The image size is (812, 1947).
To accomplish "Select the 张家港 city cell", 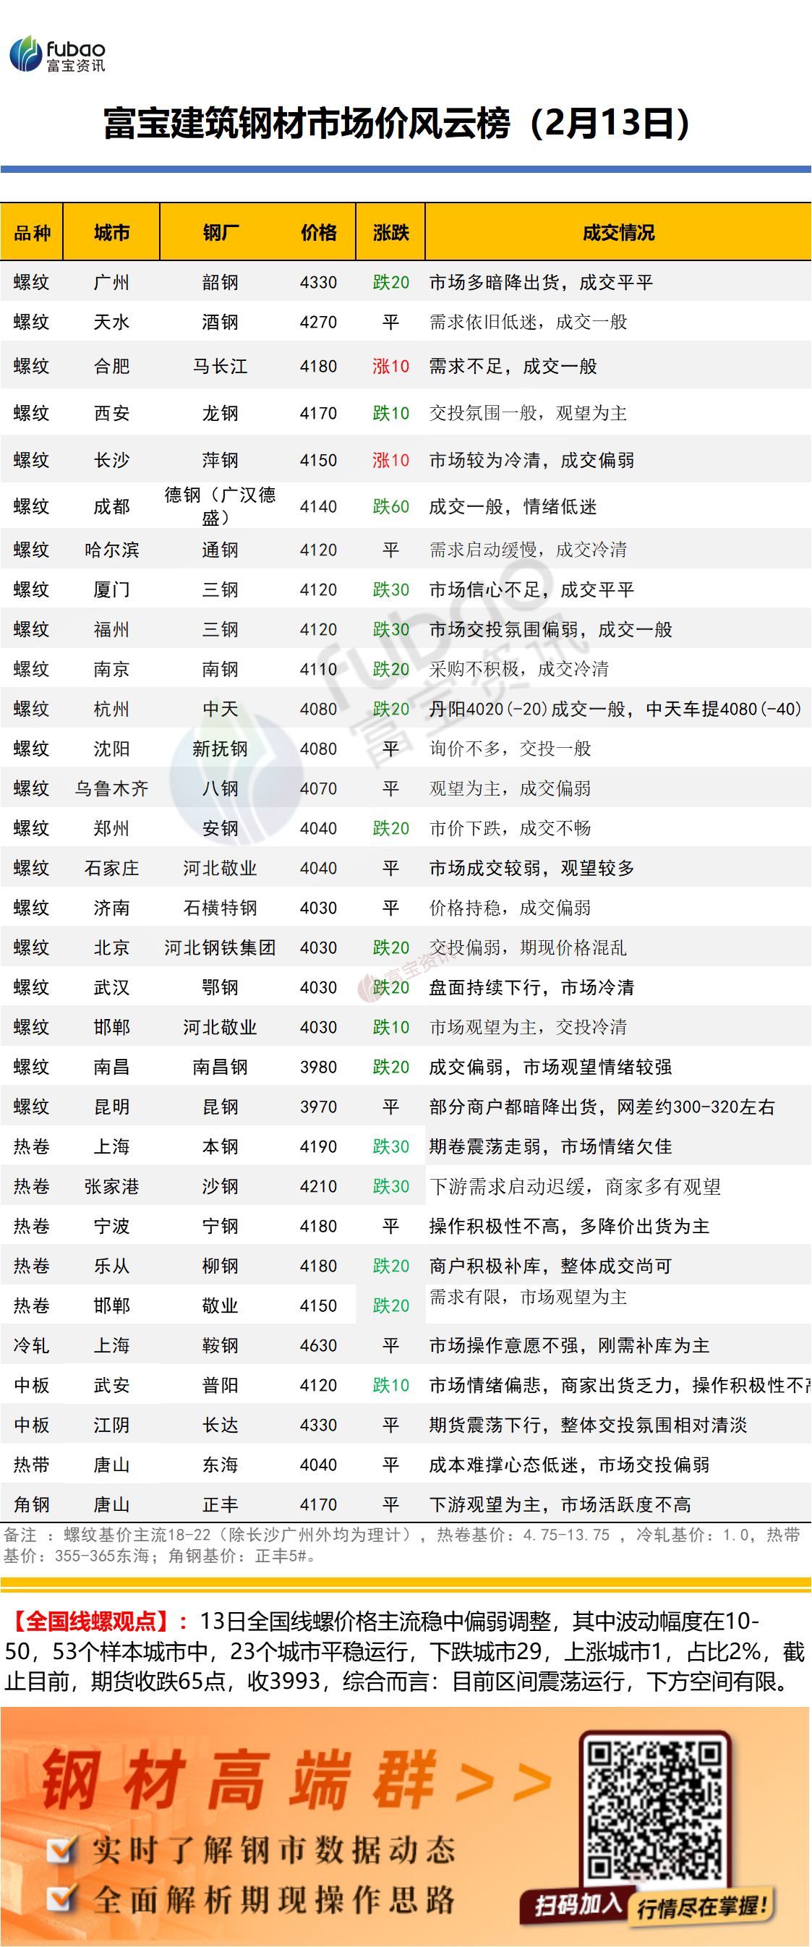I will (112, 1187).
